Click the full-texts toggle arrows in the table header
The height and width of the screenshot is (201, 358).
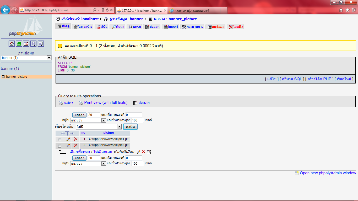67,133
